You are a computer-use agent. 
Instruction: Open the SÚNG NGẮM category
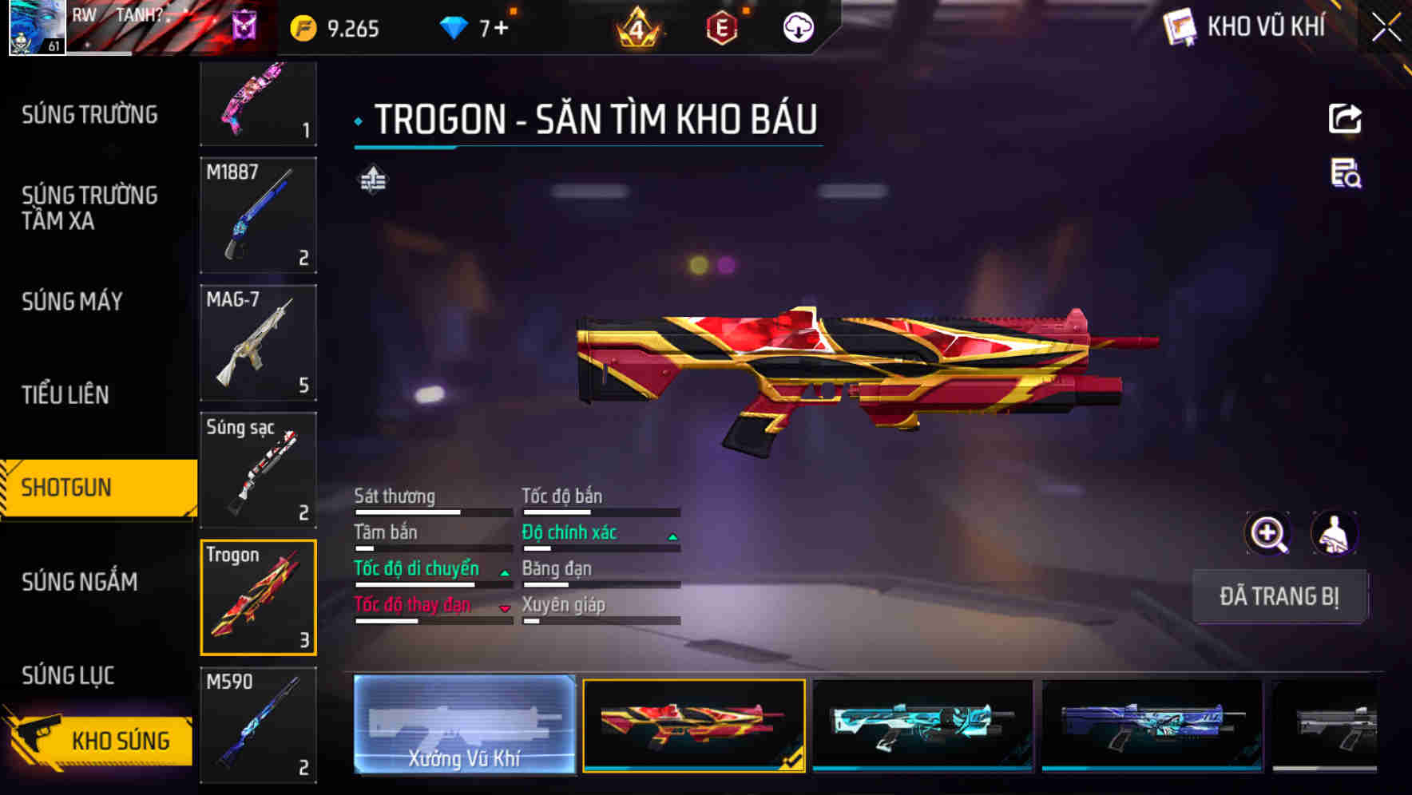[x=79, y=582]
